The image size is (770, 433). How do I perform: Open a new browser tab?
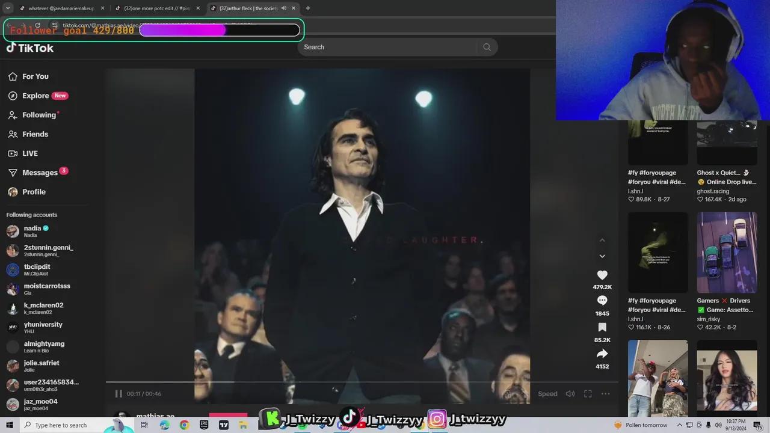pos(308,8)
